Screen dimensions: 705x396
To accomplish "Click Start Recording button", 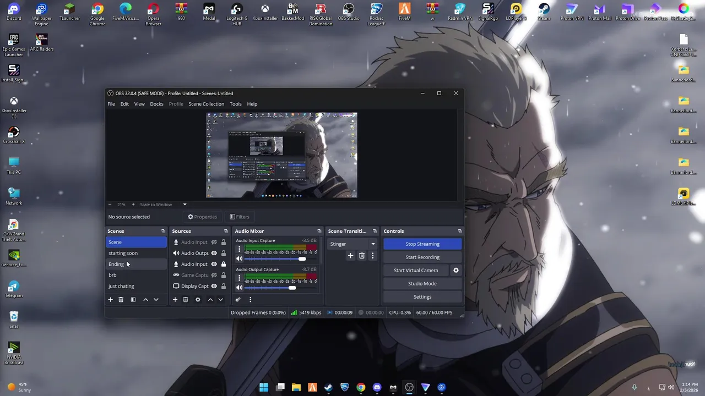I will (422, 257).
